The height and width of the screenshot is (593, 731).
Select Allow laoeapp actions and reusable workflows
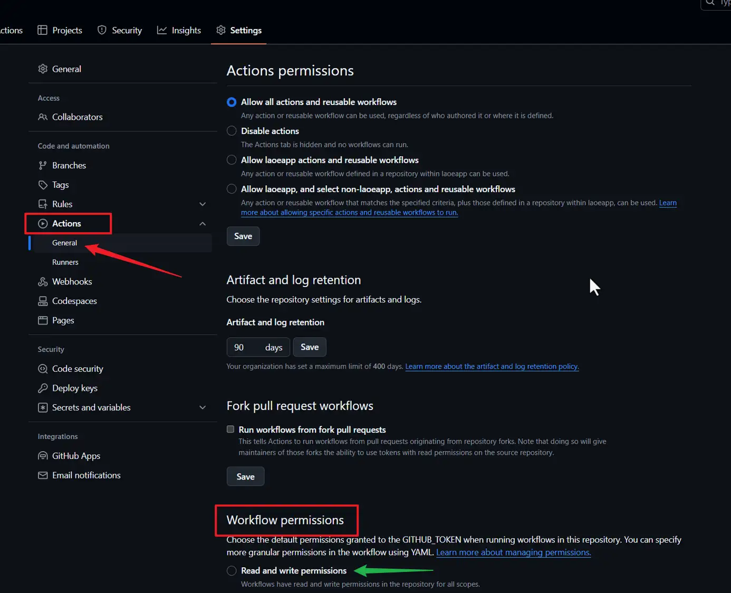(x=232, y=160)
